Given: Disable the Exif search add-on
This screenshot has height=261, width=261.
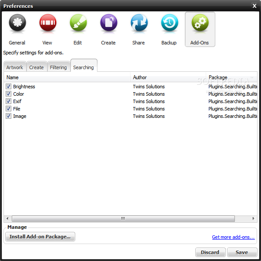Looking at the screenshot, I should tap(9, 101).
